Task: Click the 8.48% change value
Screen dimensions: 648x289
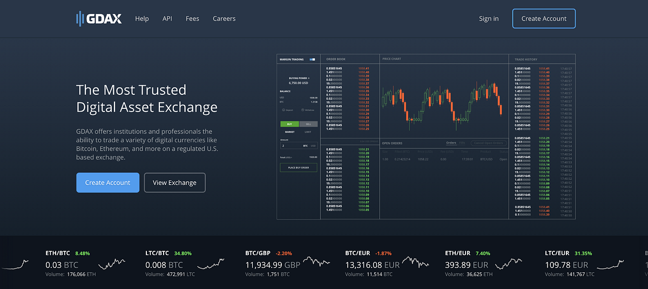Action: click(84, 253)
